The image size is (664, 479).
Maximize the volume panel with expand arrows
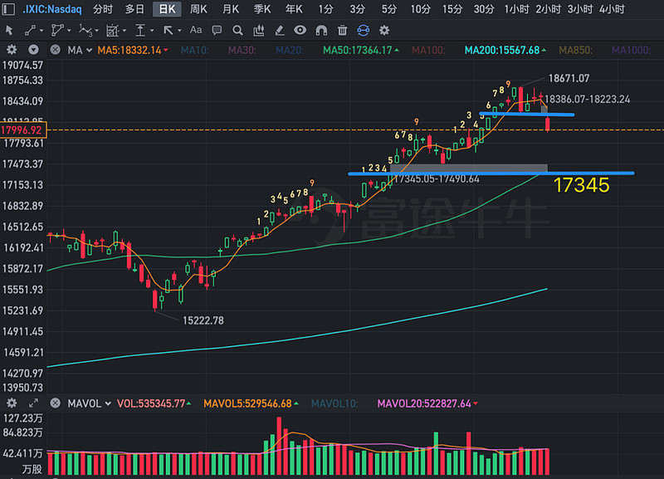tap(33, 403)
